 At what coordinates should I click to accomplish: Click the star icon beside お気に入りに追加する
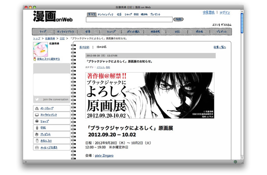35,59
